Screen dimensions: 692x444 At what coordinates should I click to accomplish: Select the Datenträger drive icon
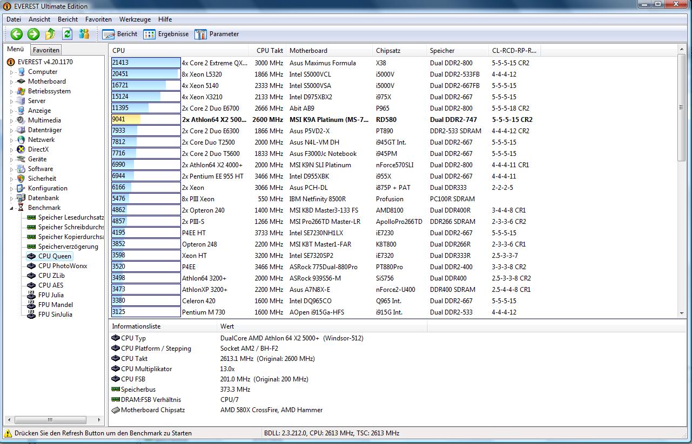coord(21,130)
